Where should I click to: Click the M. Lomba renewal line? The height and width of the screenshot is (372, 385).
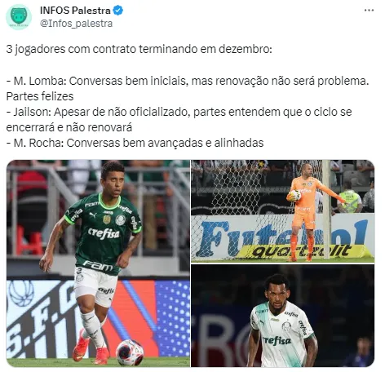188,89
